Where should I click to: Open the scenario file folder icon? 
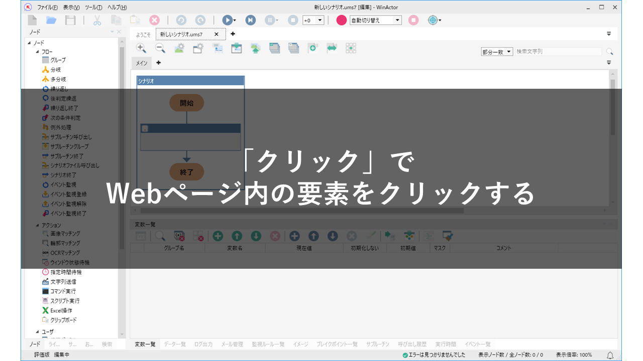click(51, 20)
